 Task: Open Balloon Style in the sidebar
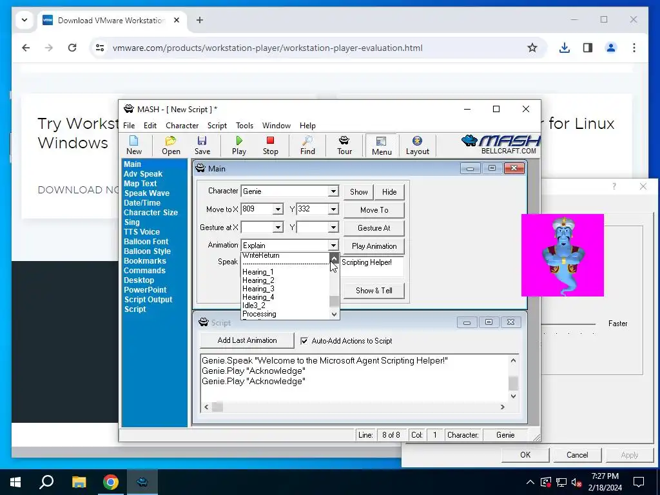[x=147, y=251]
